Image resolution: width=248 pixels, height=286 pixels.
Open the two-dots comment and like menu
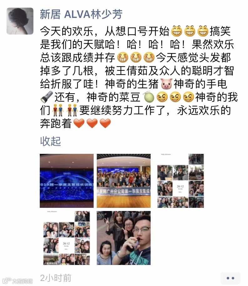click(230, 278)
